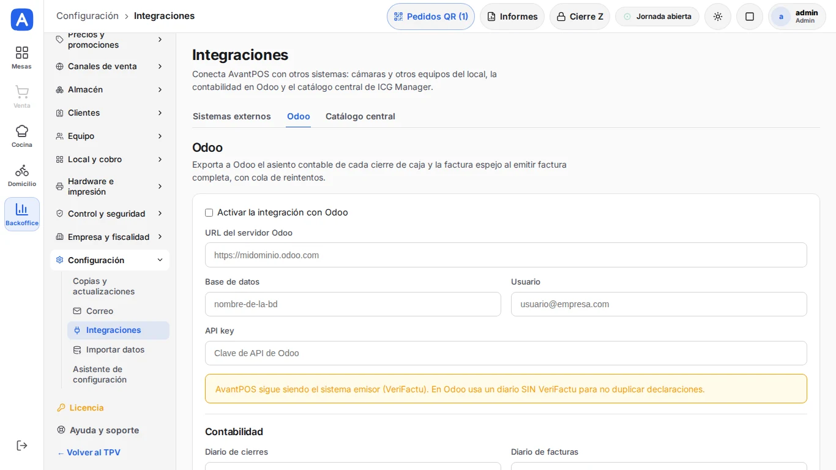Click the URL del servidor Odoo field
Image resolution: width=836 pixels, height=470 pixels.
tap(506, 255)
